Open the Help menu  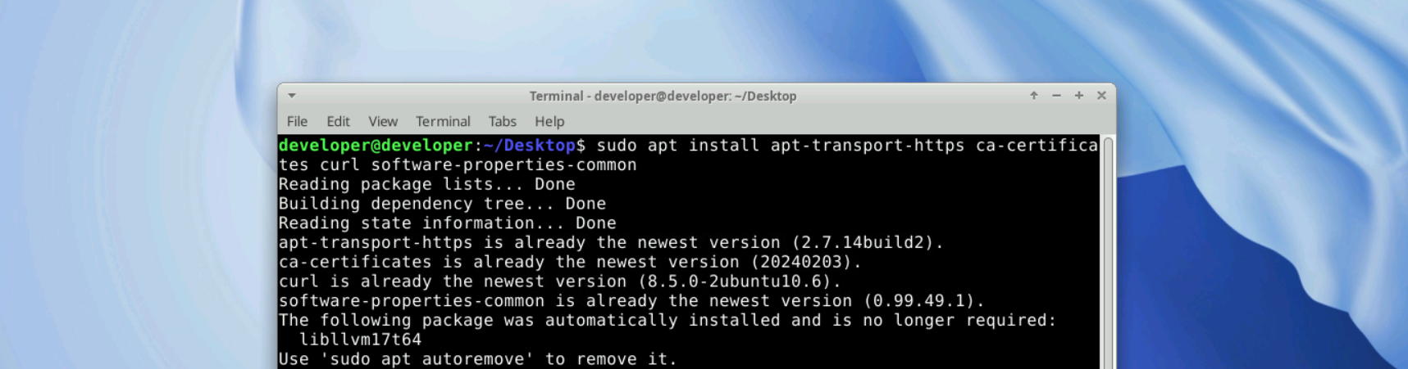pyautogui.click(x=549, y=121)
